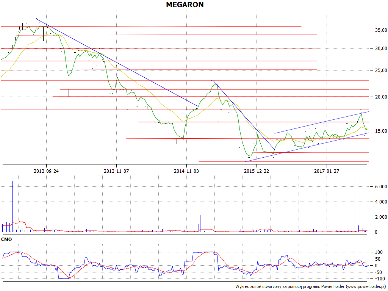Screen dimensions: 388x291
Task: Click the MEGARON chart title
Action: [185, 5]
